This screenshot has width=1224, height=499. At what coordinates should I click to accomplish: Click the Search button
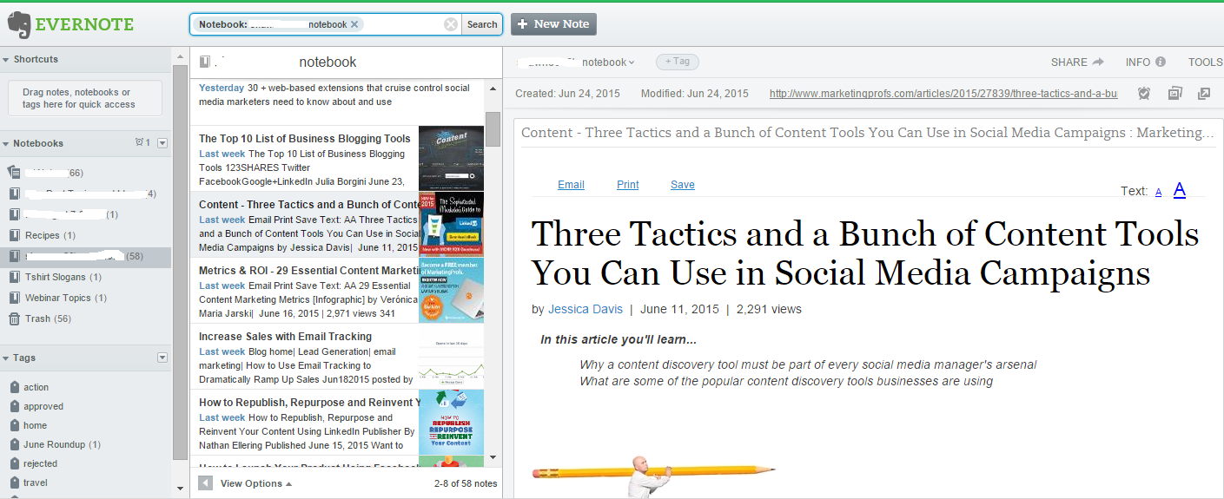pos(482,24)
